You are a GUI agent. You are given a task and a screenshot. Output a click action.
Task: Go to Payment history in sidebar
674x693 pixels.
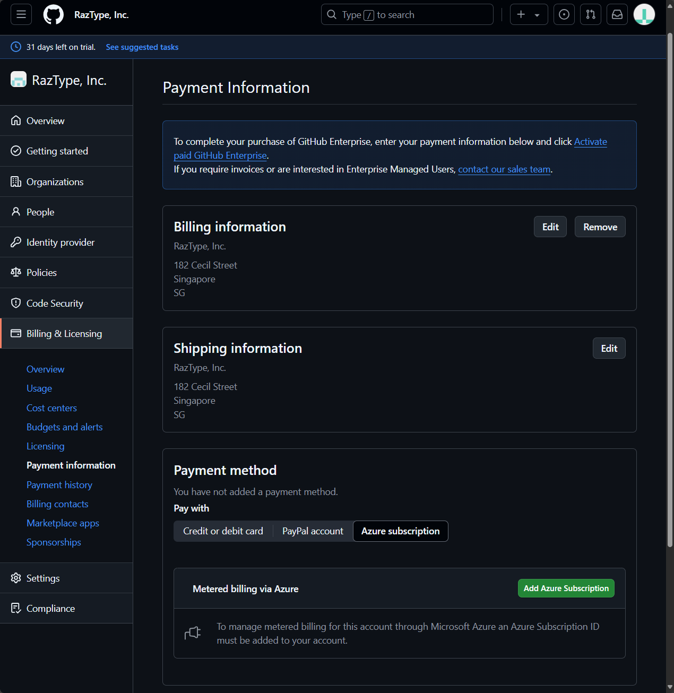point(59,485)
